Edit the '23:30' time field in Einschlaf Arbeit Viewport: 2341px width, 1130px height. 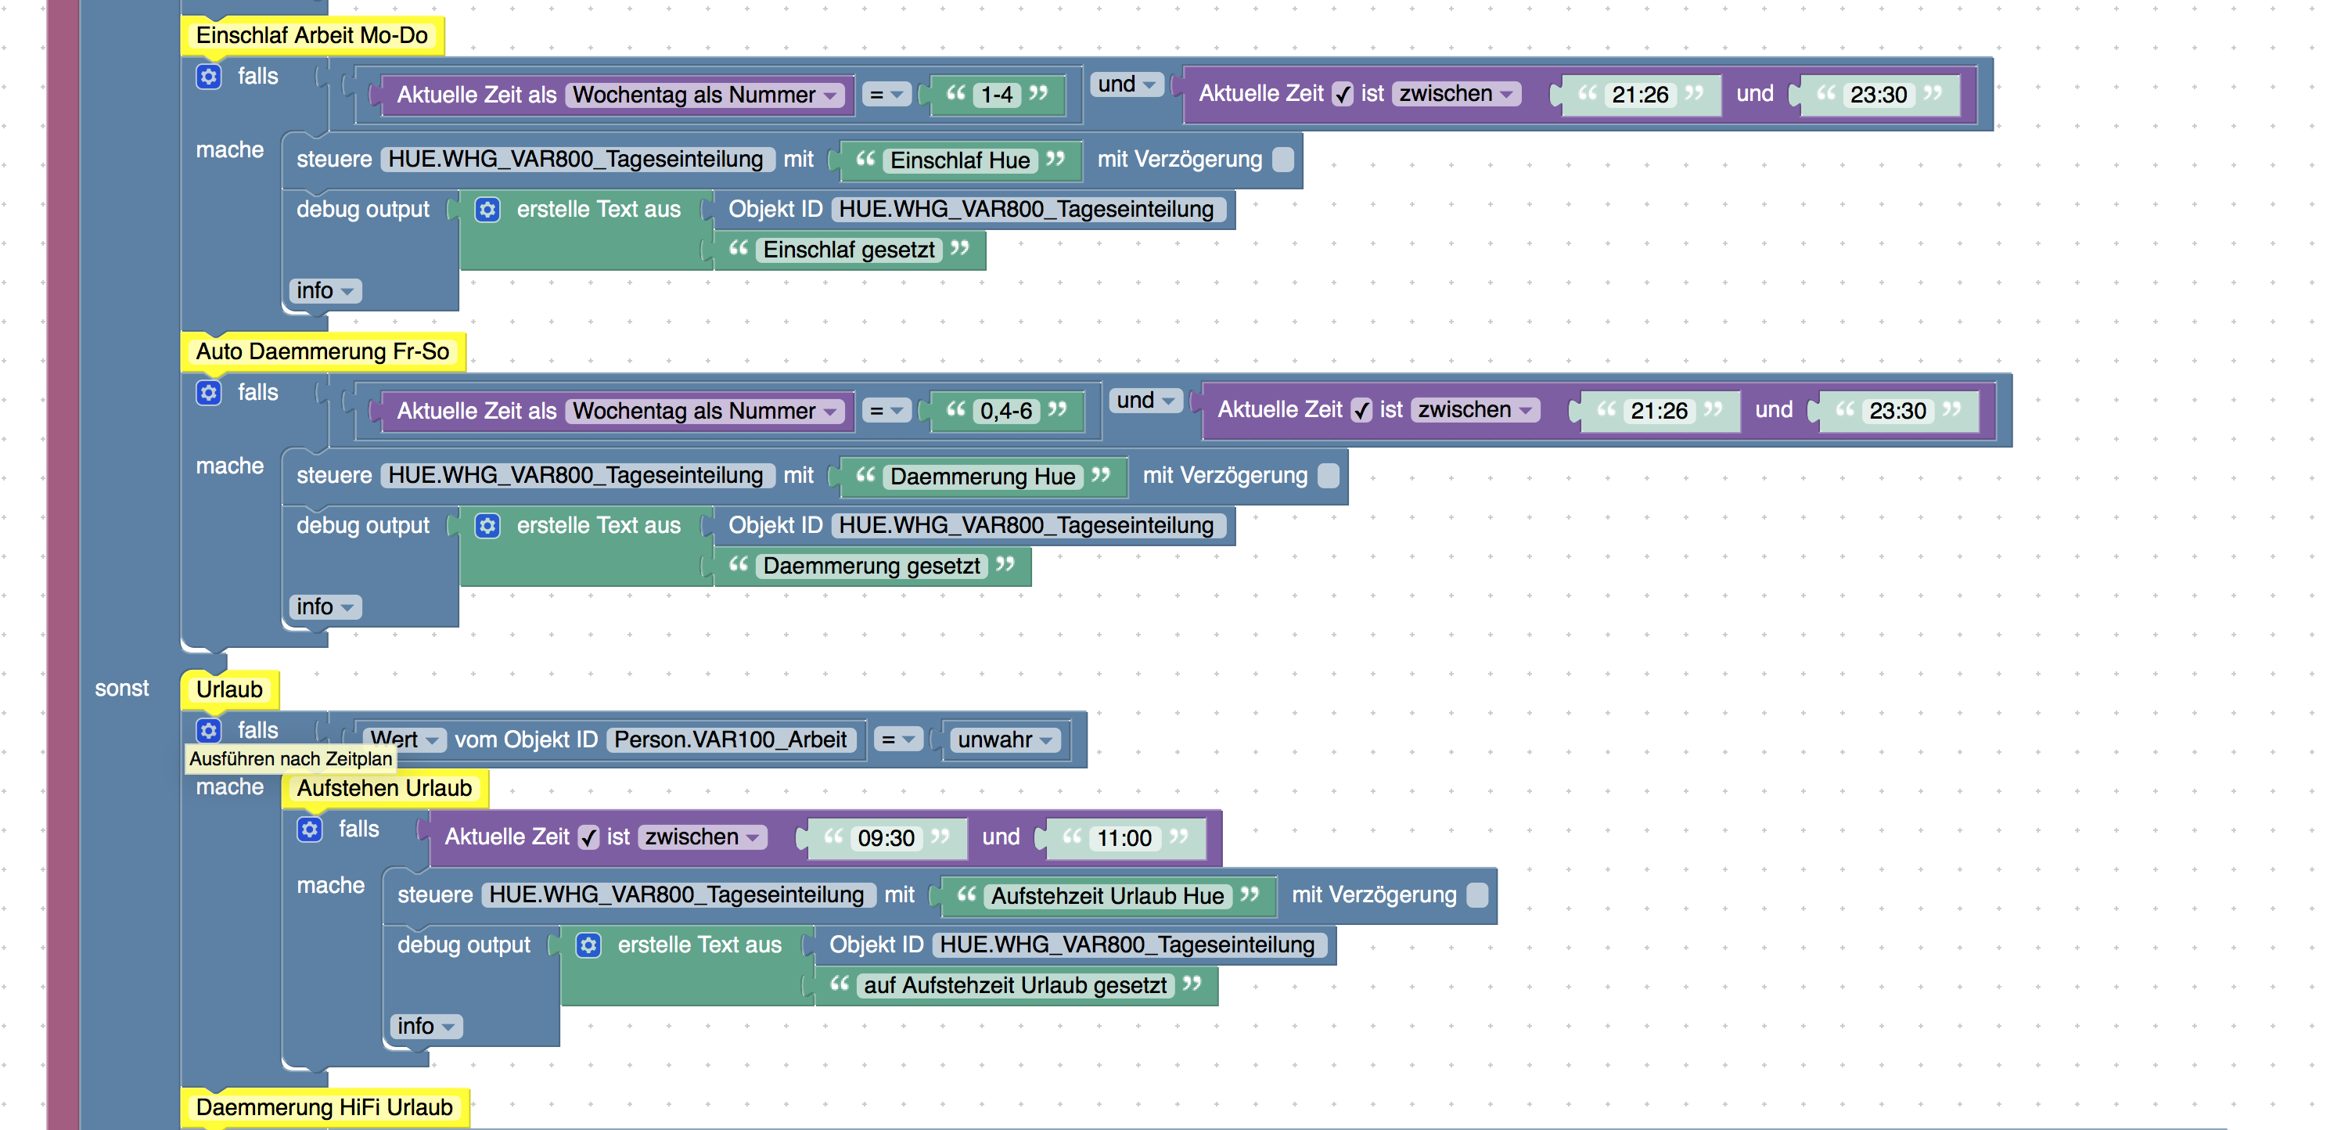coord(1878,95)
